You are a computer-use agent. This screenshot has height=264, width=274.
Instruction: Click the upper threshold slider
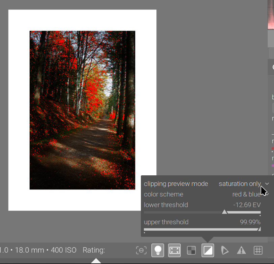[x=202, y=229]
